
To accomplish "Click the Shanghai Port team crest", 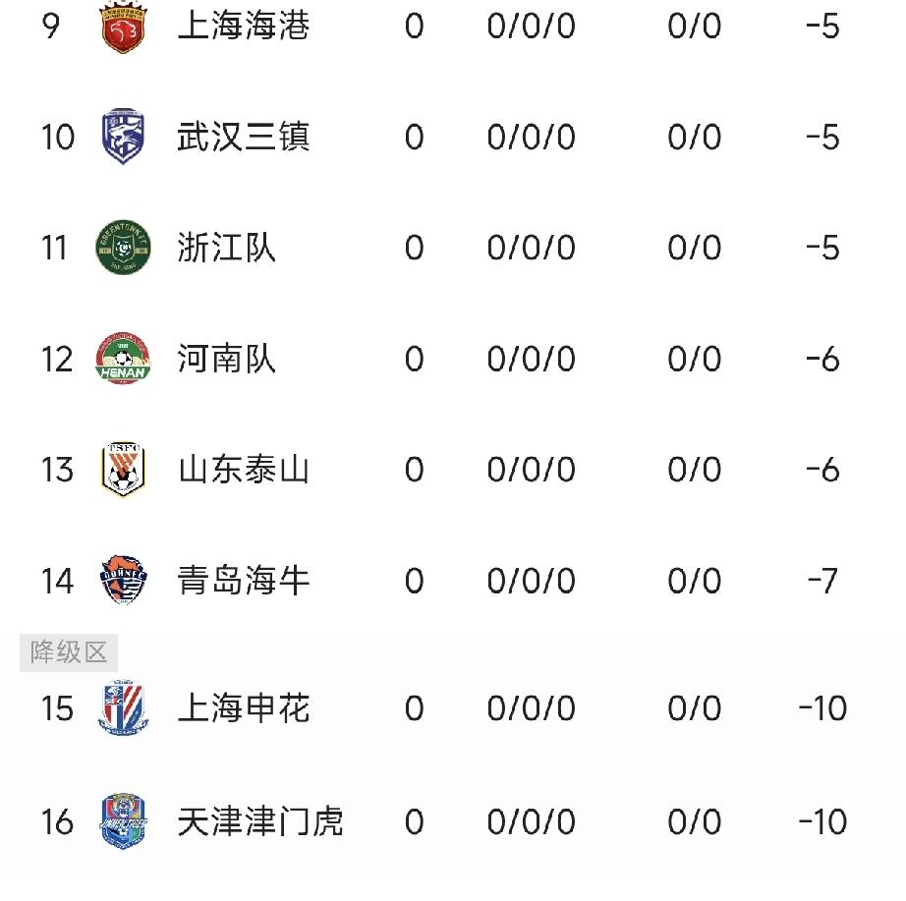I will point(123,27).
